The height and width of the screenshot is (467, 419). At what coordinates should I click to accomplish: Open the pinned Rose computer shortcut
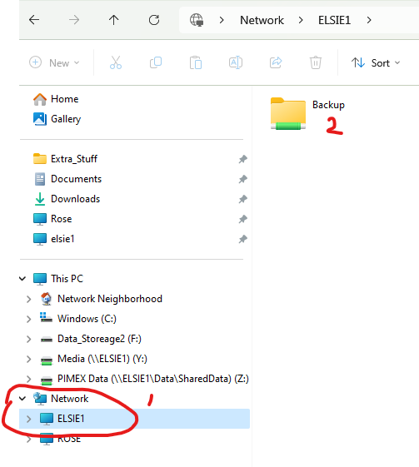[x=52, y=219]
